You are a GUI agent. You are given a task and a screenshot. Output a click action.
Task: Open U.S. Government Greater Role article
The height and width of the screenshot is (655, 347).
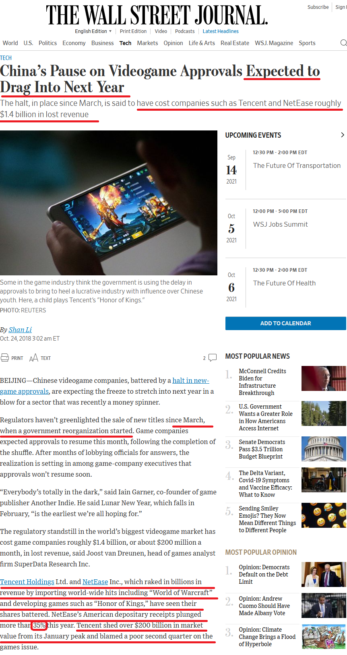point(266,417)
